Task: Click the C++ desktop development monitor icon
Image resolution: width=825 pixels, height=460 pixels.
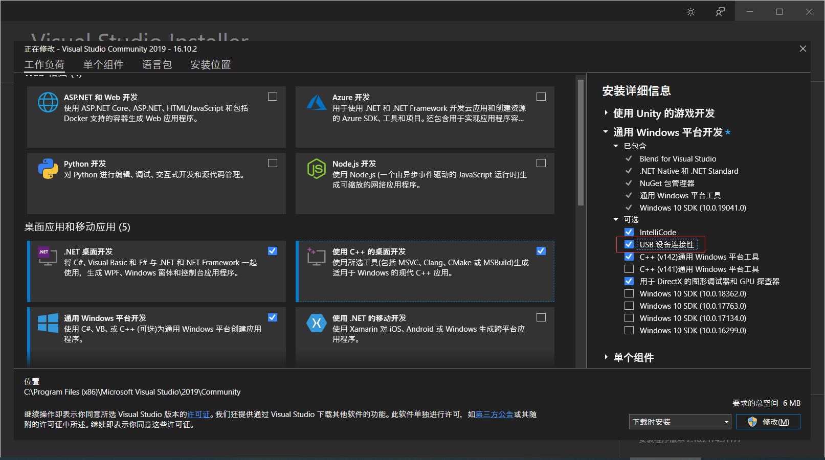Action: (317, 256)
